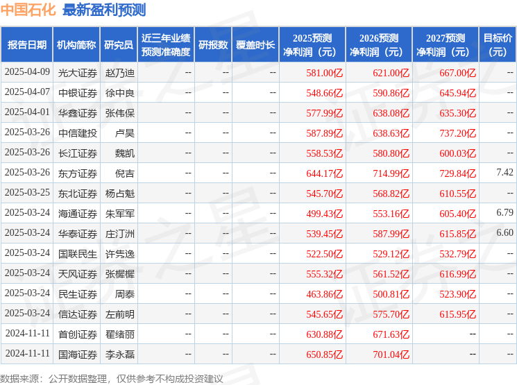Click the 463.86亿 profit value
Viewport: 517px width, 385px height.
point(325,294)
